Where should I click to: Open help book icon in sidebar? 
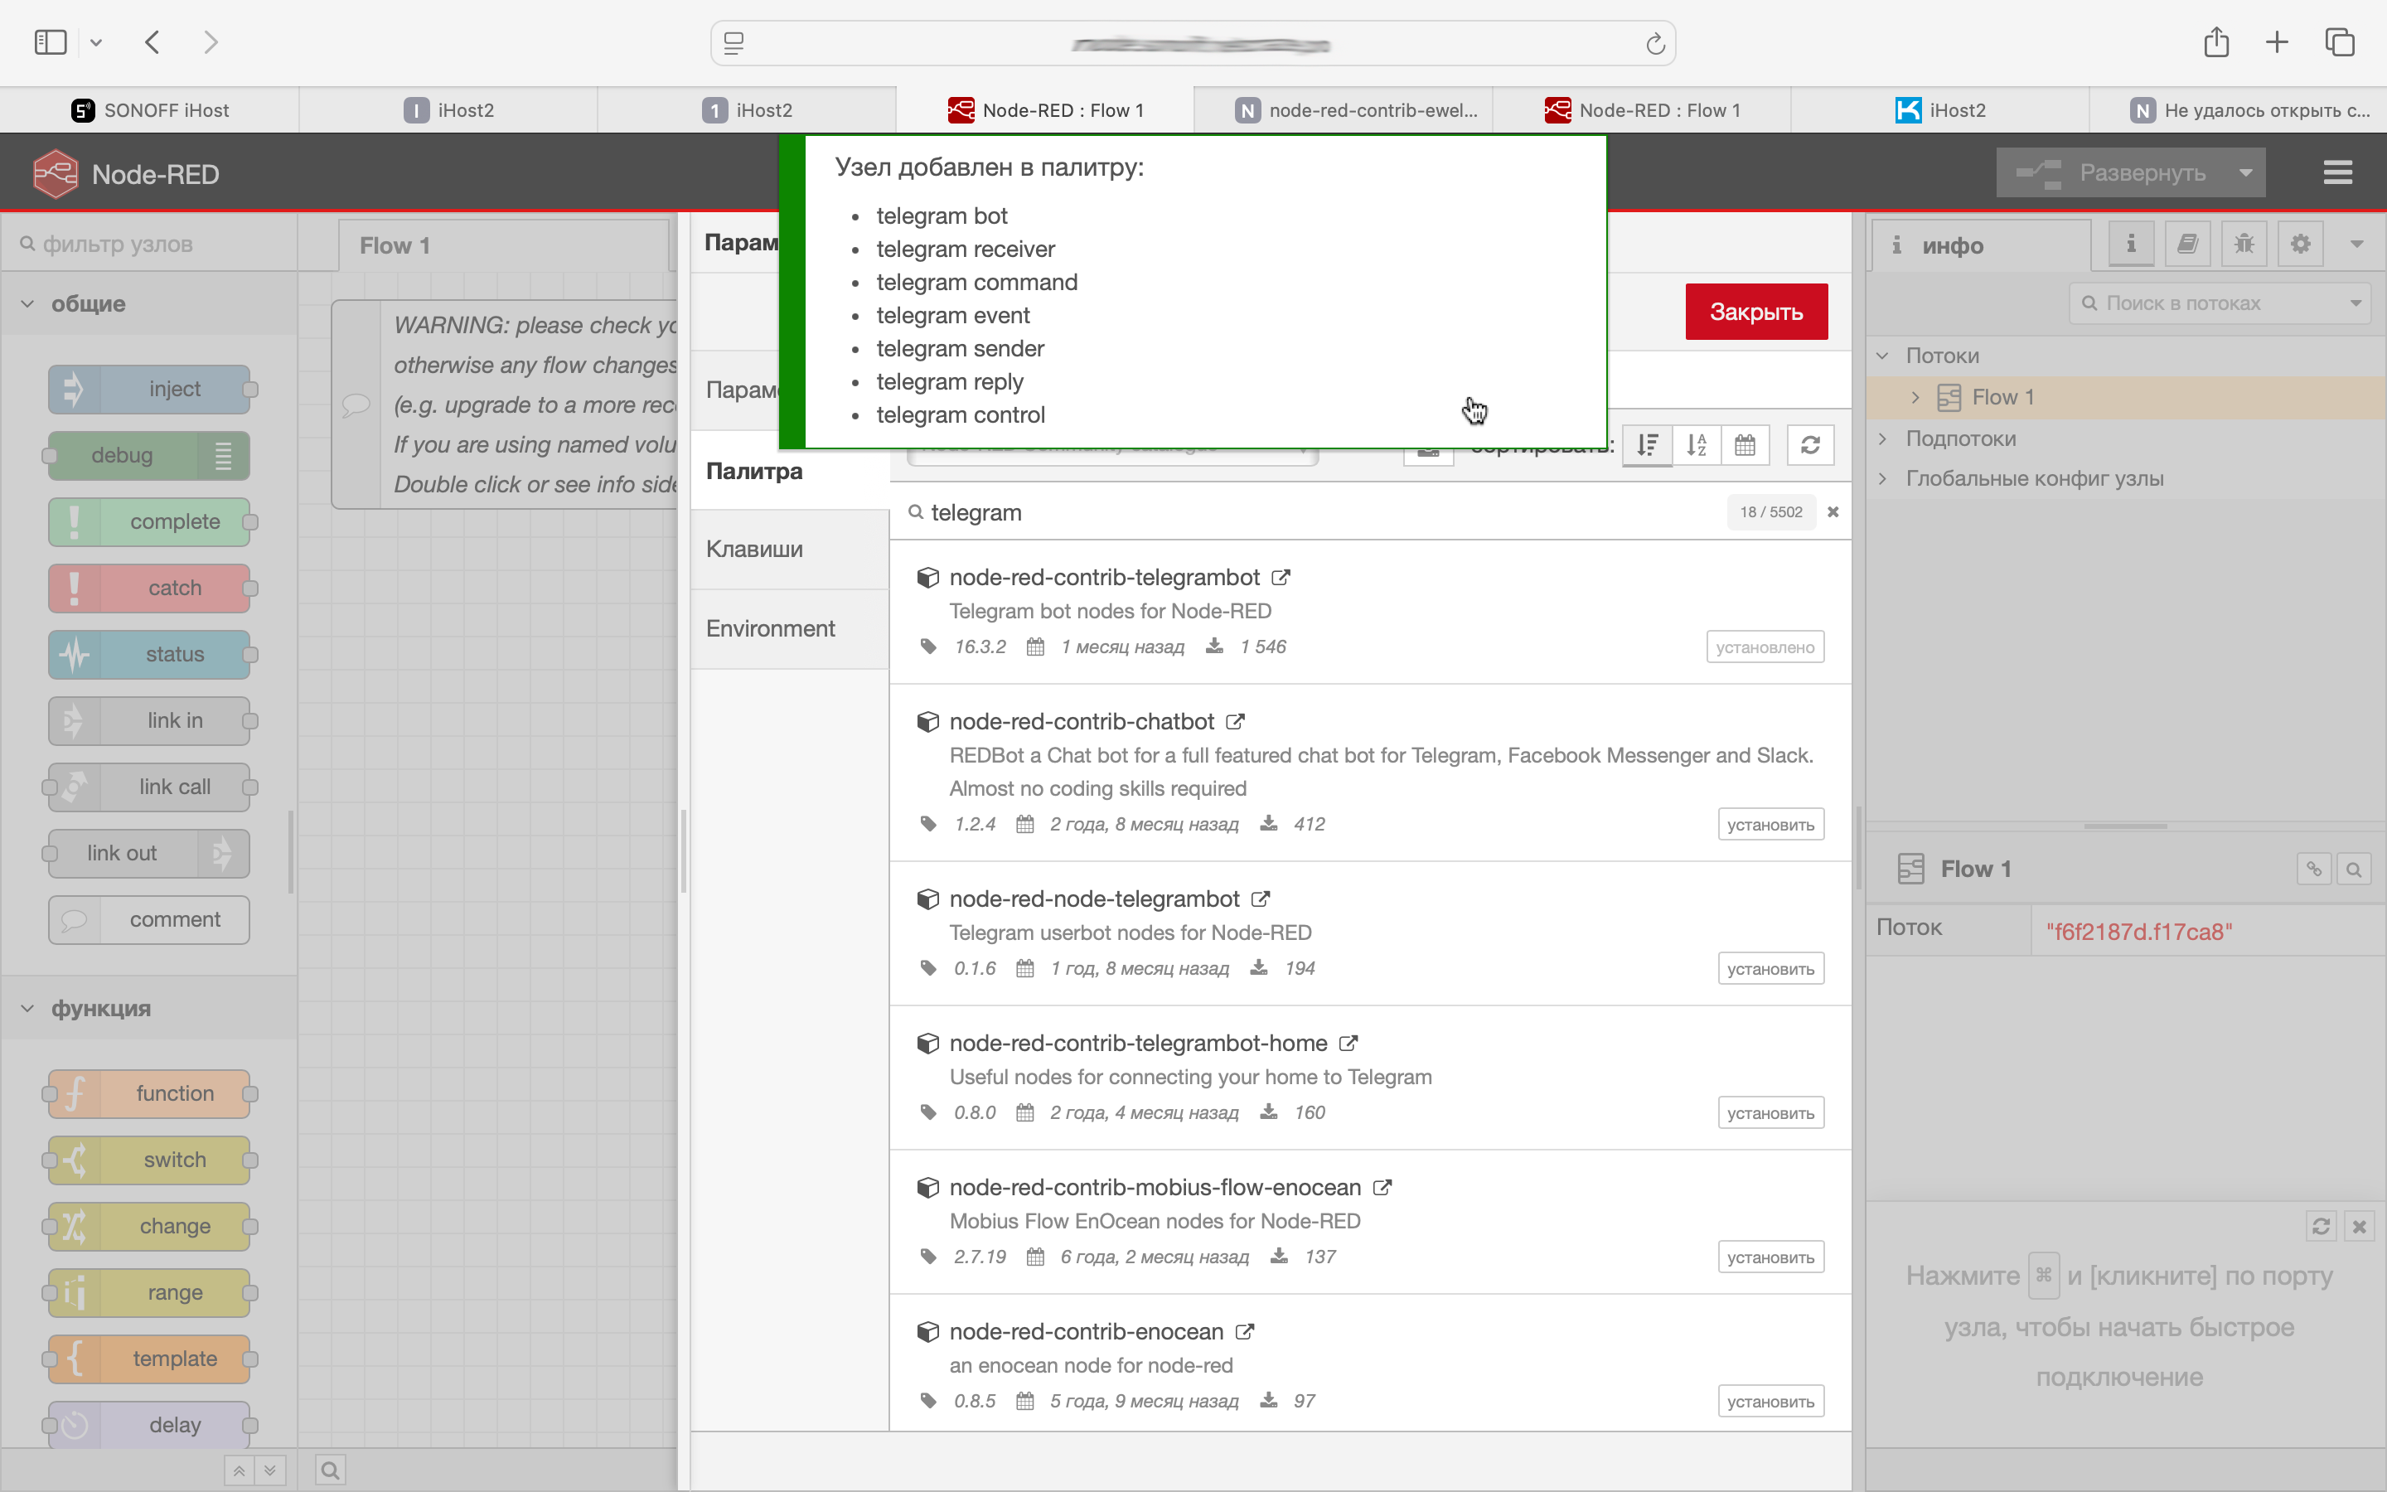tap(2186, 244)
